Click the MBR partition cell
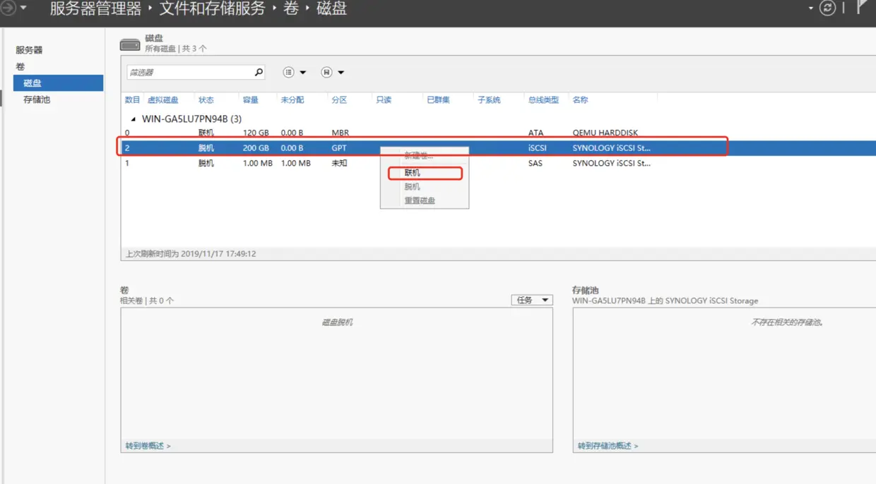 tap(341, 133)
